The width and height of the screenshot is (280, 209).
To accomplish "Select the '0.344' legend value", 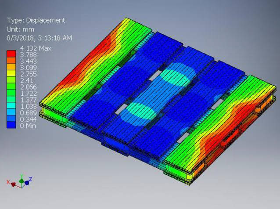I will pyautogui.click(x=29, y=119).
